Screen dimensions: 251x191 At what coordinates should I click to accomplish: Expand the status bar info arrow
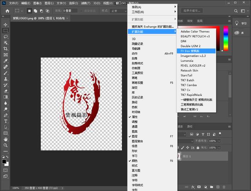point(62,188)
